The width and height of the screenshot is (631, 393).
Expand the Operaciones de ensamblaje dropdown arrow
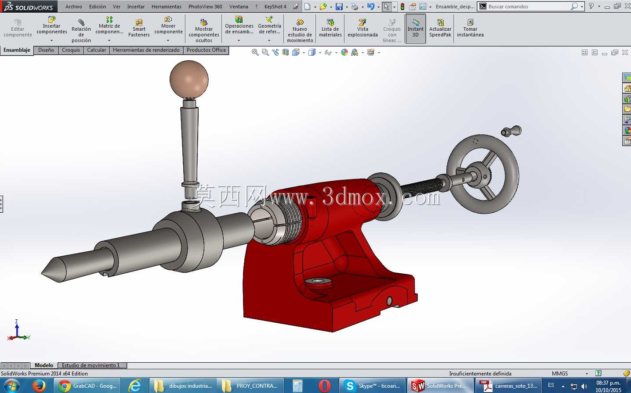[239, 40]
